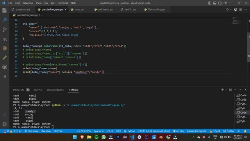Open the GitHub icon in activity bar
The width and height of the screenshot is (250, 141).
5,67
